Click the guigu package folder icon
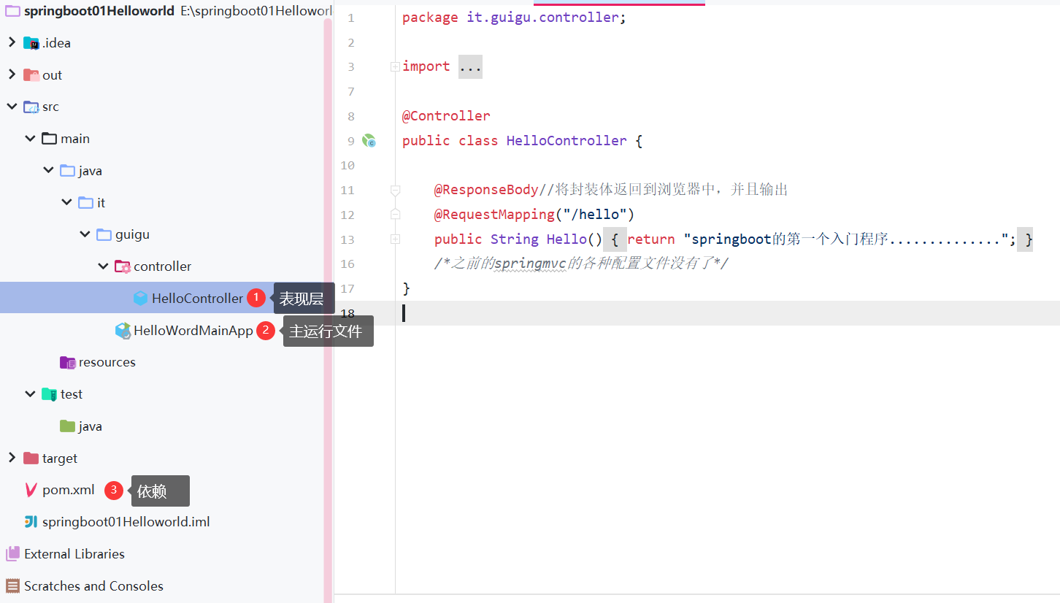Viewport: 1060px width, 603px height. pyautogui.click(x=104, y=234)
